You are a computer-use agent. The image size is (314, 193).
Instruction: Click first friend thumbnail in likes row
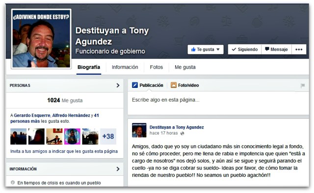19,137
